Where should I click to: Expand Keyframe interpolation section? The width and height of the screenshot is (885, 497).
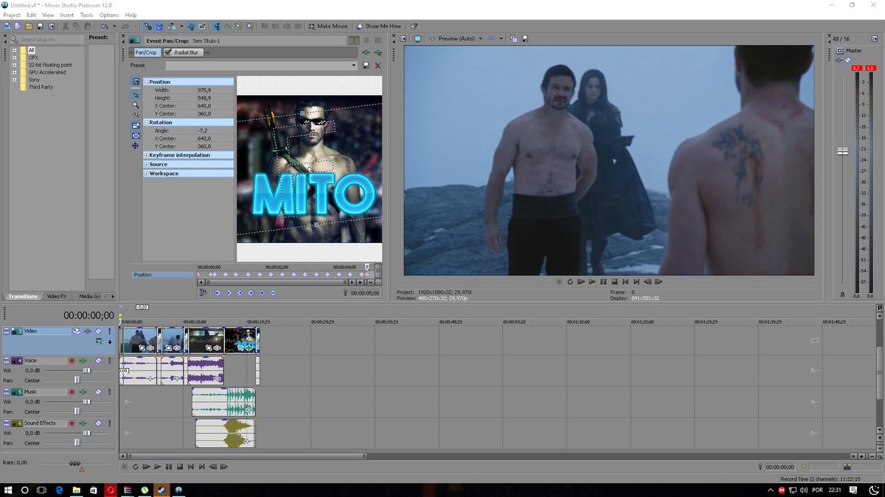coord(146,155)
